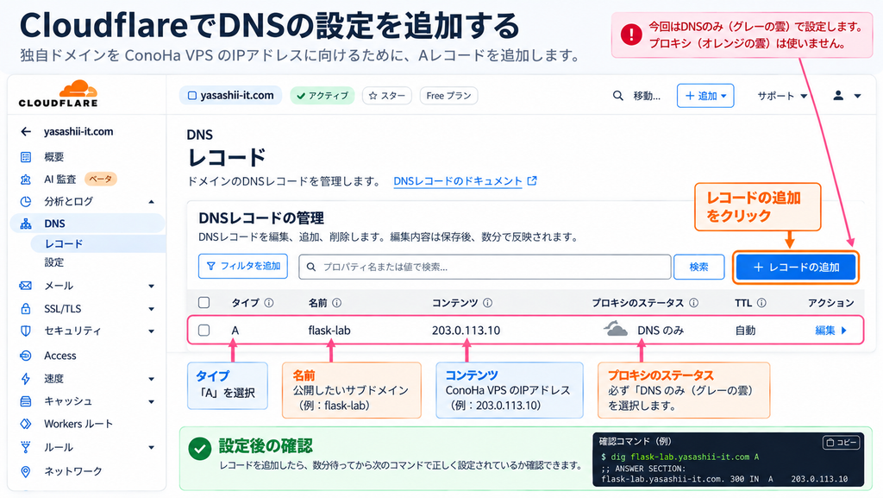
Task: Click the yasashii-it.com domain chip
Action: pyautogui.click(x=230, y=96)
